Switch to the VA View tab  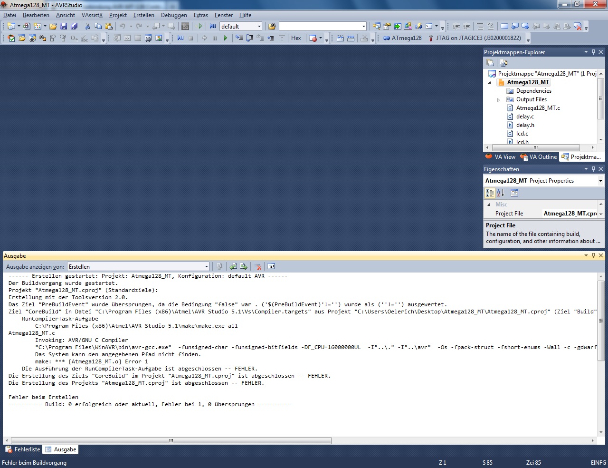click(500, 157)
